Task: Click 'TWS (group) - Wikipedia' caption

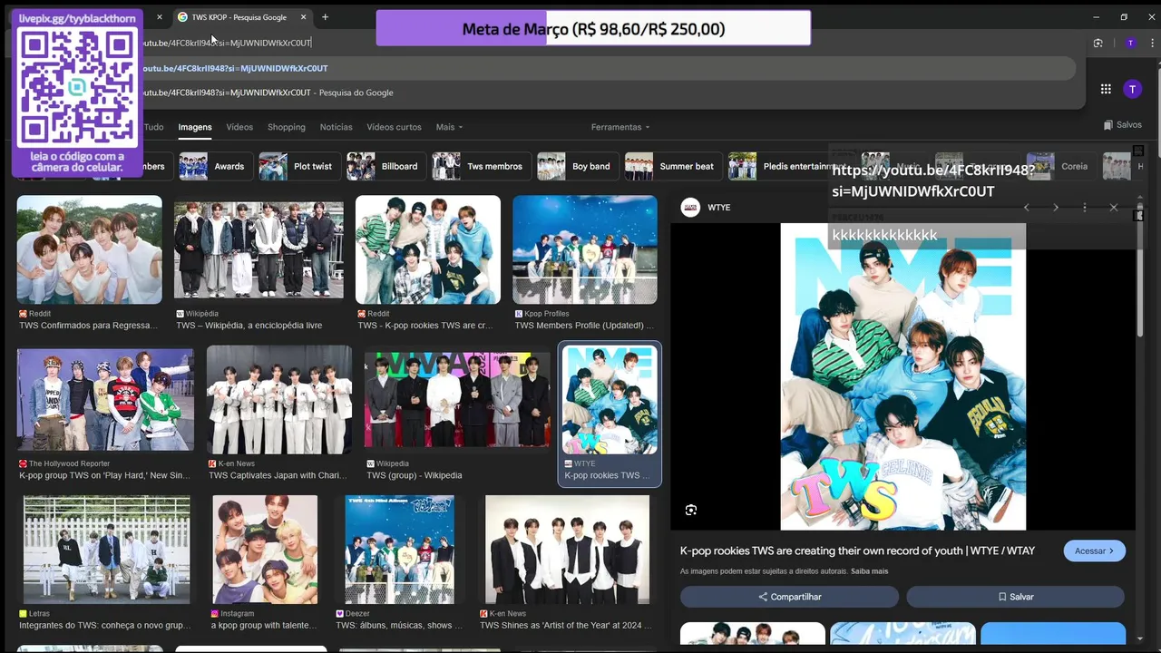Action: click(x=415, y=475)
